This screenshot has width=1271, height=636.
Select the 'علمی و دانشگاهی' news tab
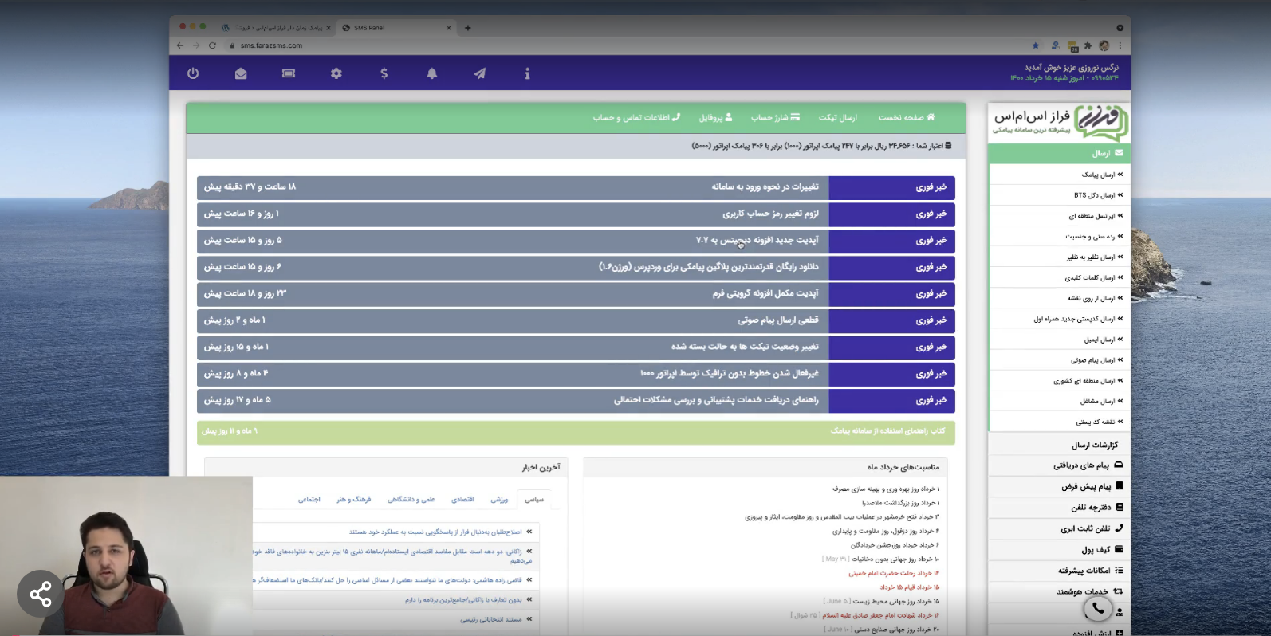[x=411, y=500]
